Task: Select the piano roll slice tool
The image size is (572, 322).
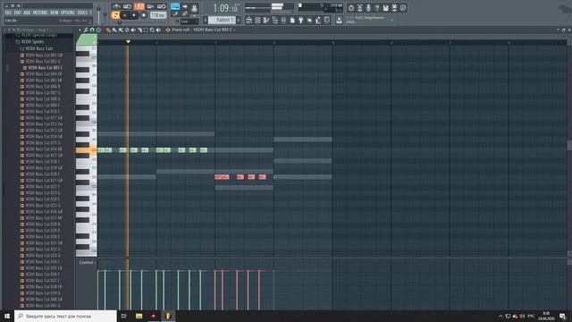Action: pos(139,30)
